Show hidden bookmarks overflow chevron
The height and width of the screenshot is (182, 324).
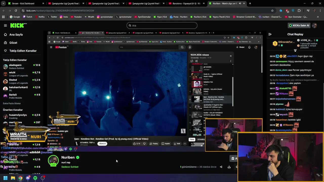[318, 17]
